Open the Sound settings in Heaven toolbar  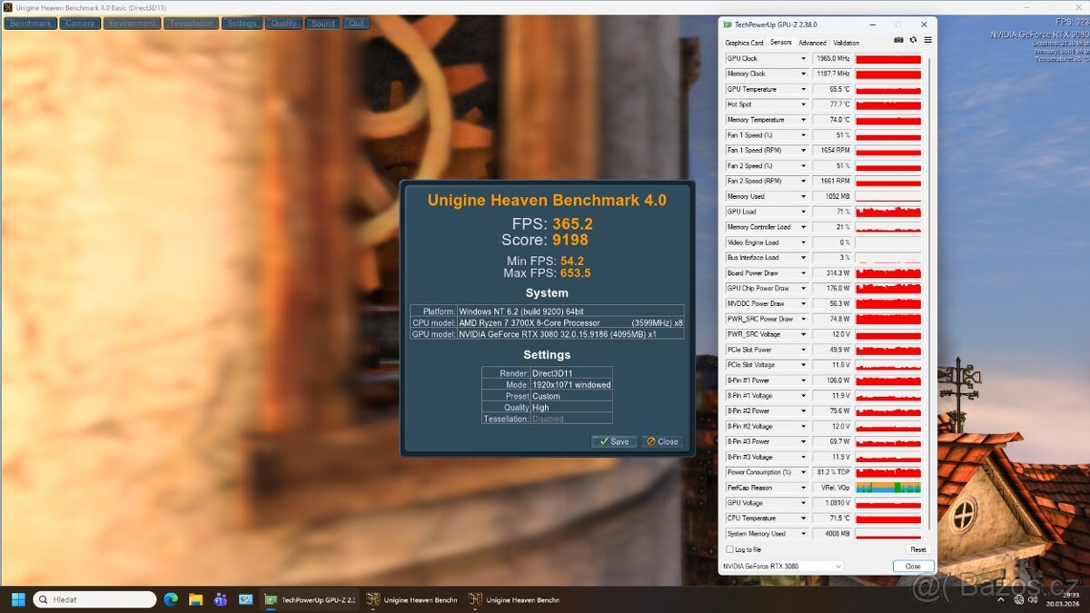322,23
